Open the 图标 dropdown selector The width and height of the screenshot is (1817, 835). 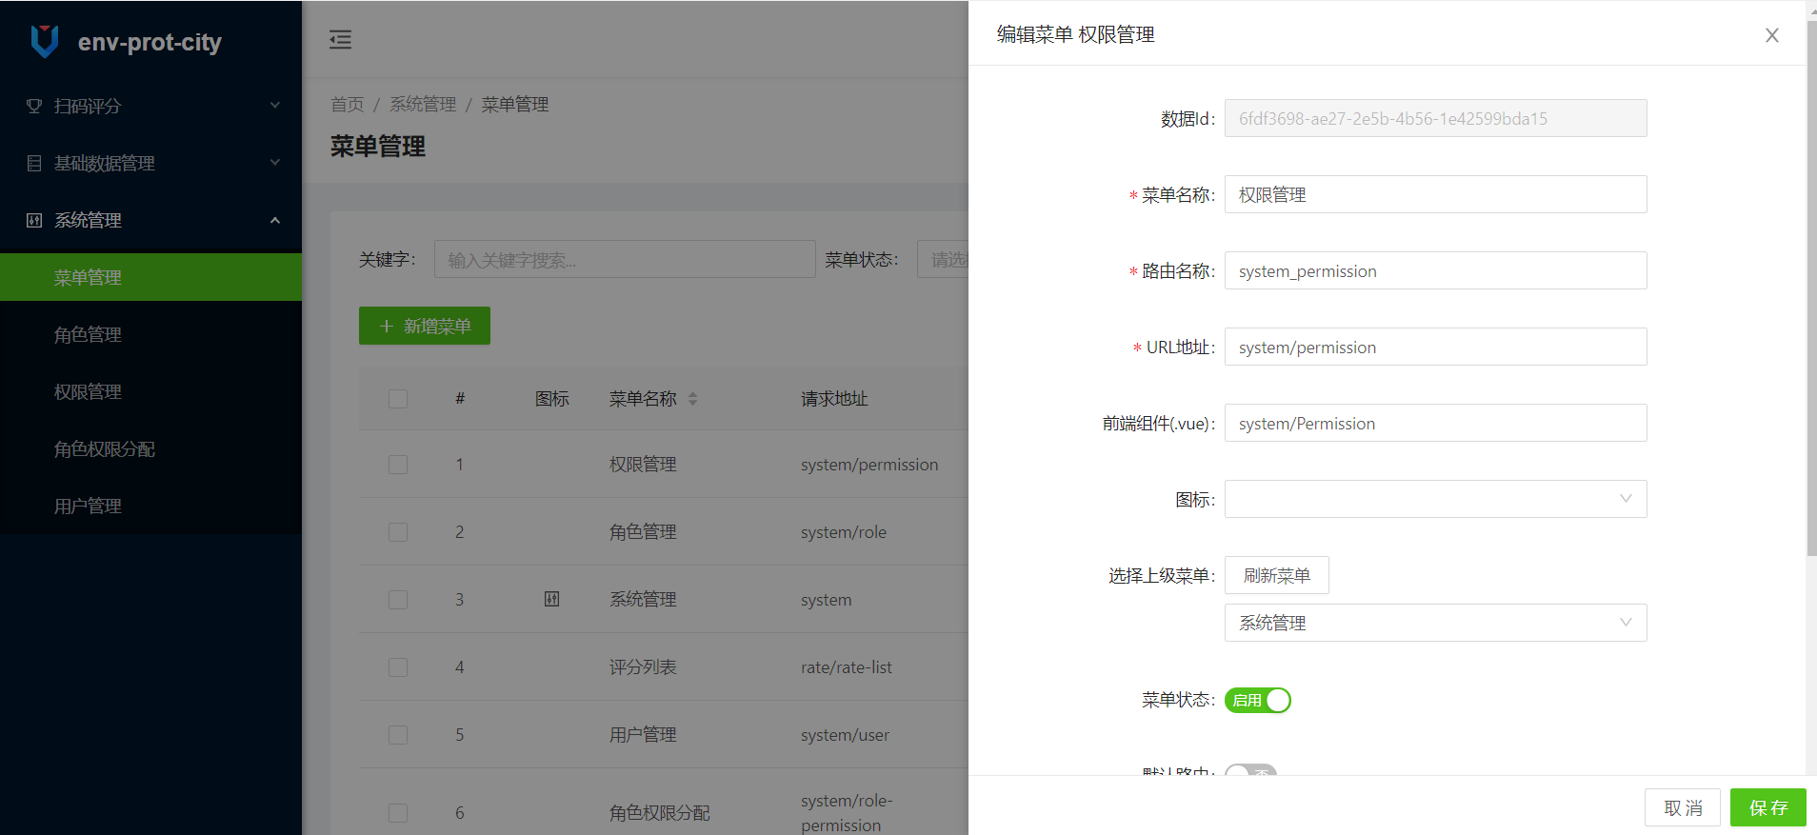coord(1435,499)
